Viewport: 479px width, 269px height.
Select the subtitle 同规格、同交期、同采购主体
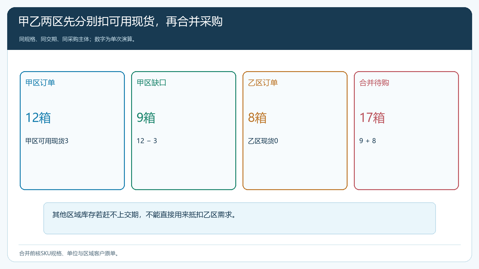click(x=54, y=39)
